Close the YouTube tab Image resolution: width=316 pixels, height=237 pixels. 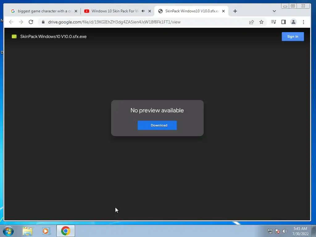(150, 11)
